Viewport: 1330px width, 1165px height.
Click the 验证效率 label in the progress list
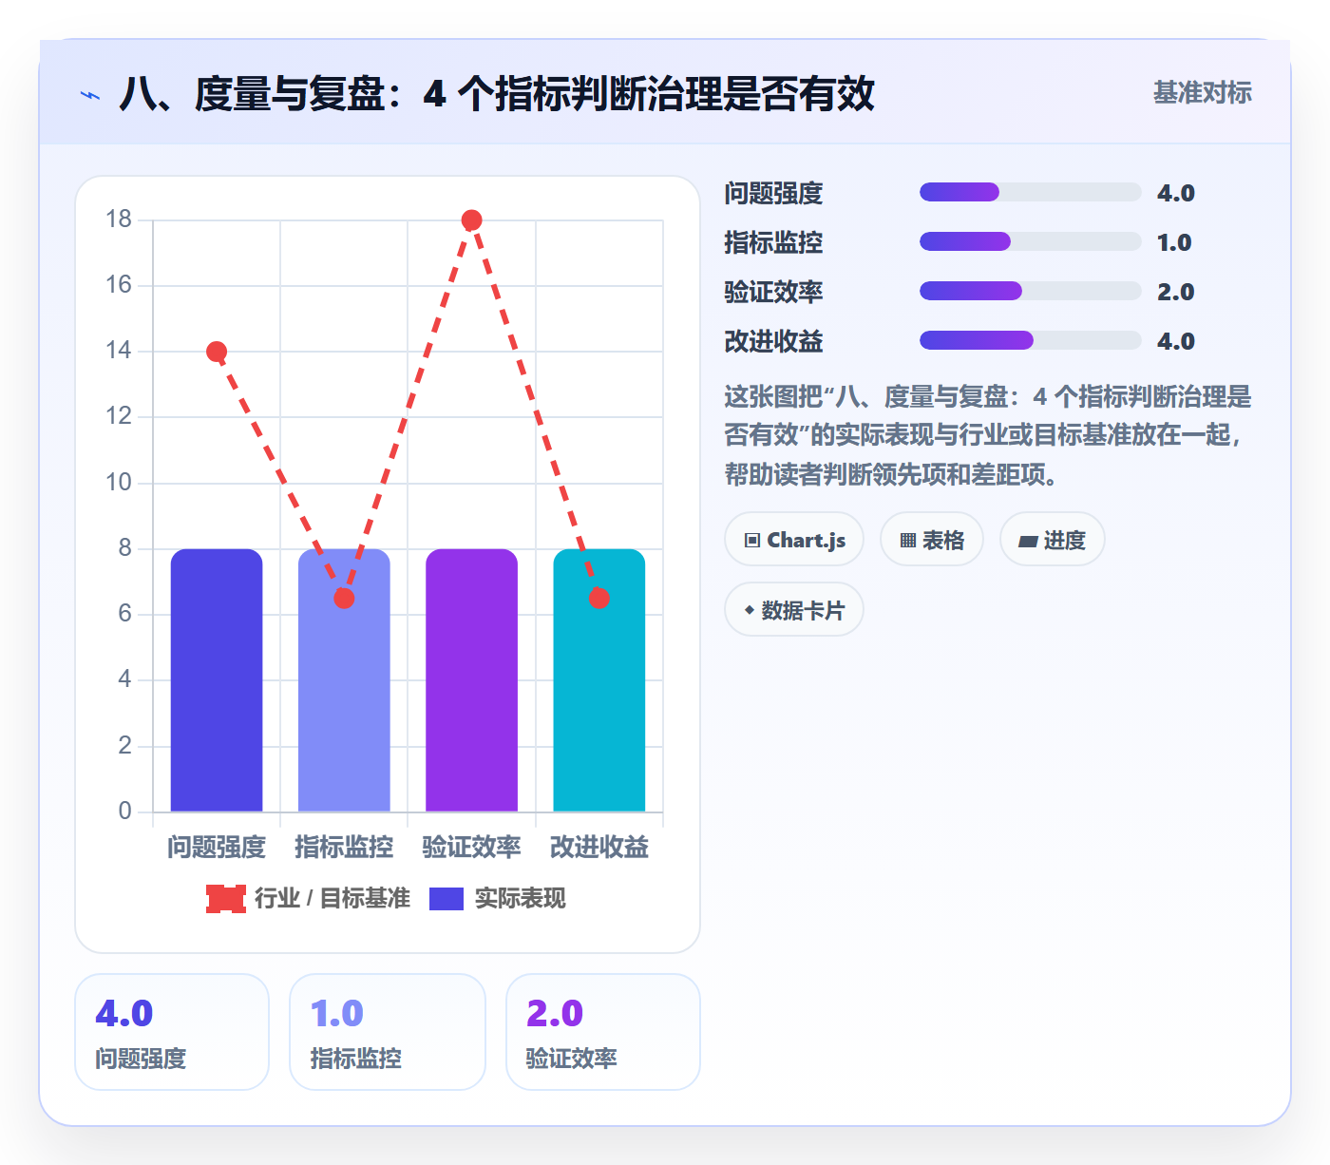(773, 292)
